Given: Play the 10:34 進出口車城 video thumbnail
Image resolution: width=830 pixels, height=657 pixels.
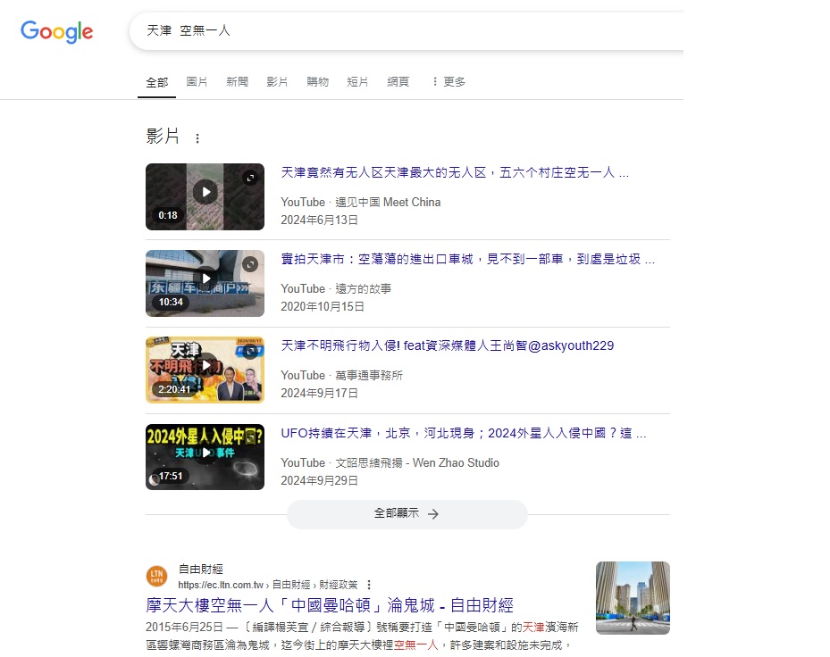Looking at the screenshot, I should click(205, 283).
